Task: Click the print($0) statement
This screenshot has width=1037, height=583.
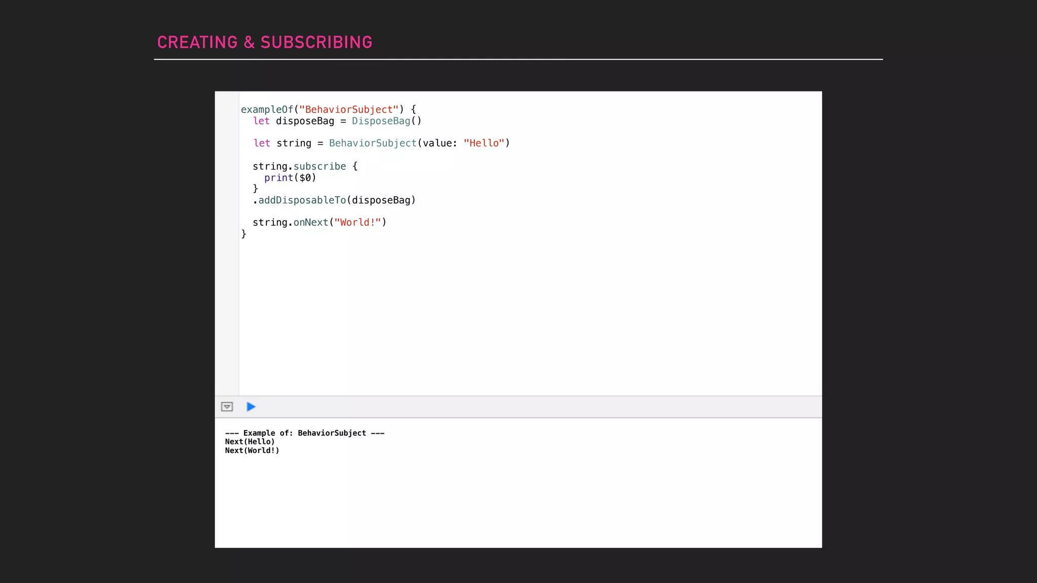Action: (x=290, y=178)
